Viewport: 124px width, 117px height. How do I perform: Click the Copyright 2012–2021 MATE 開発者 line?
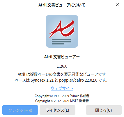coord(62,101)
